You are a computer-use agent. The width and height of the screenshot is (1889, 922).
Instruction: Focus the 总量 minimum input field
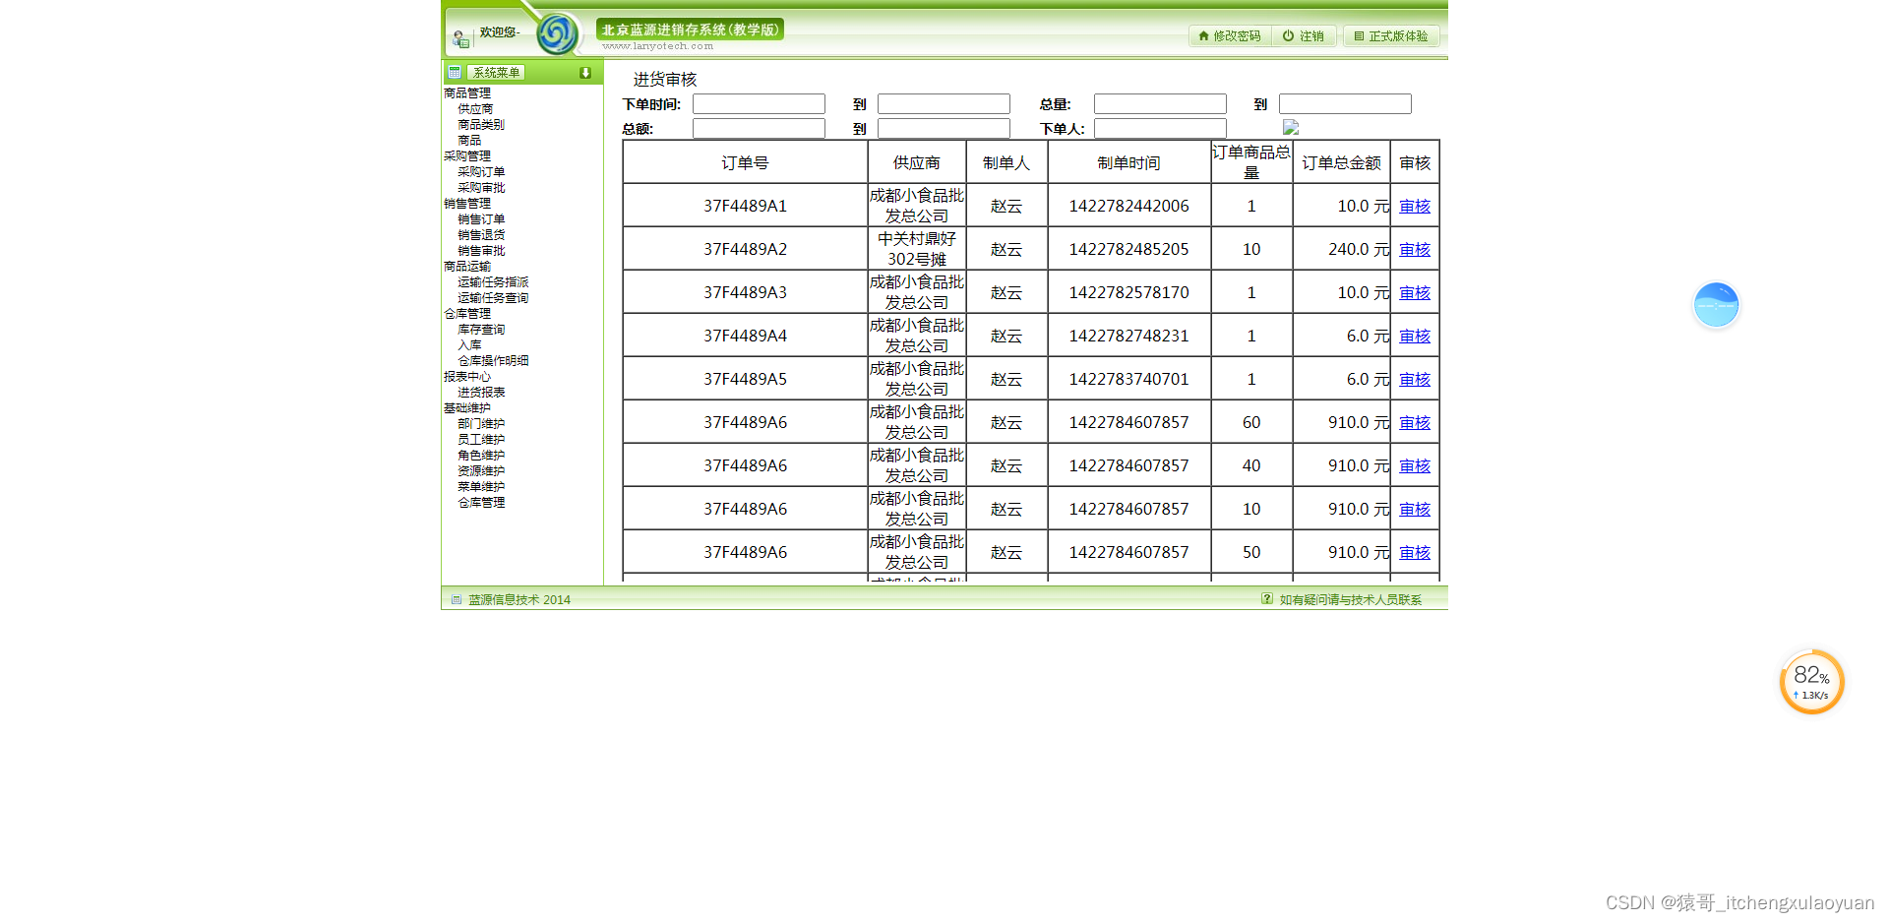[x=1160, y=104]
